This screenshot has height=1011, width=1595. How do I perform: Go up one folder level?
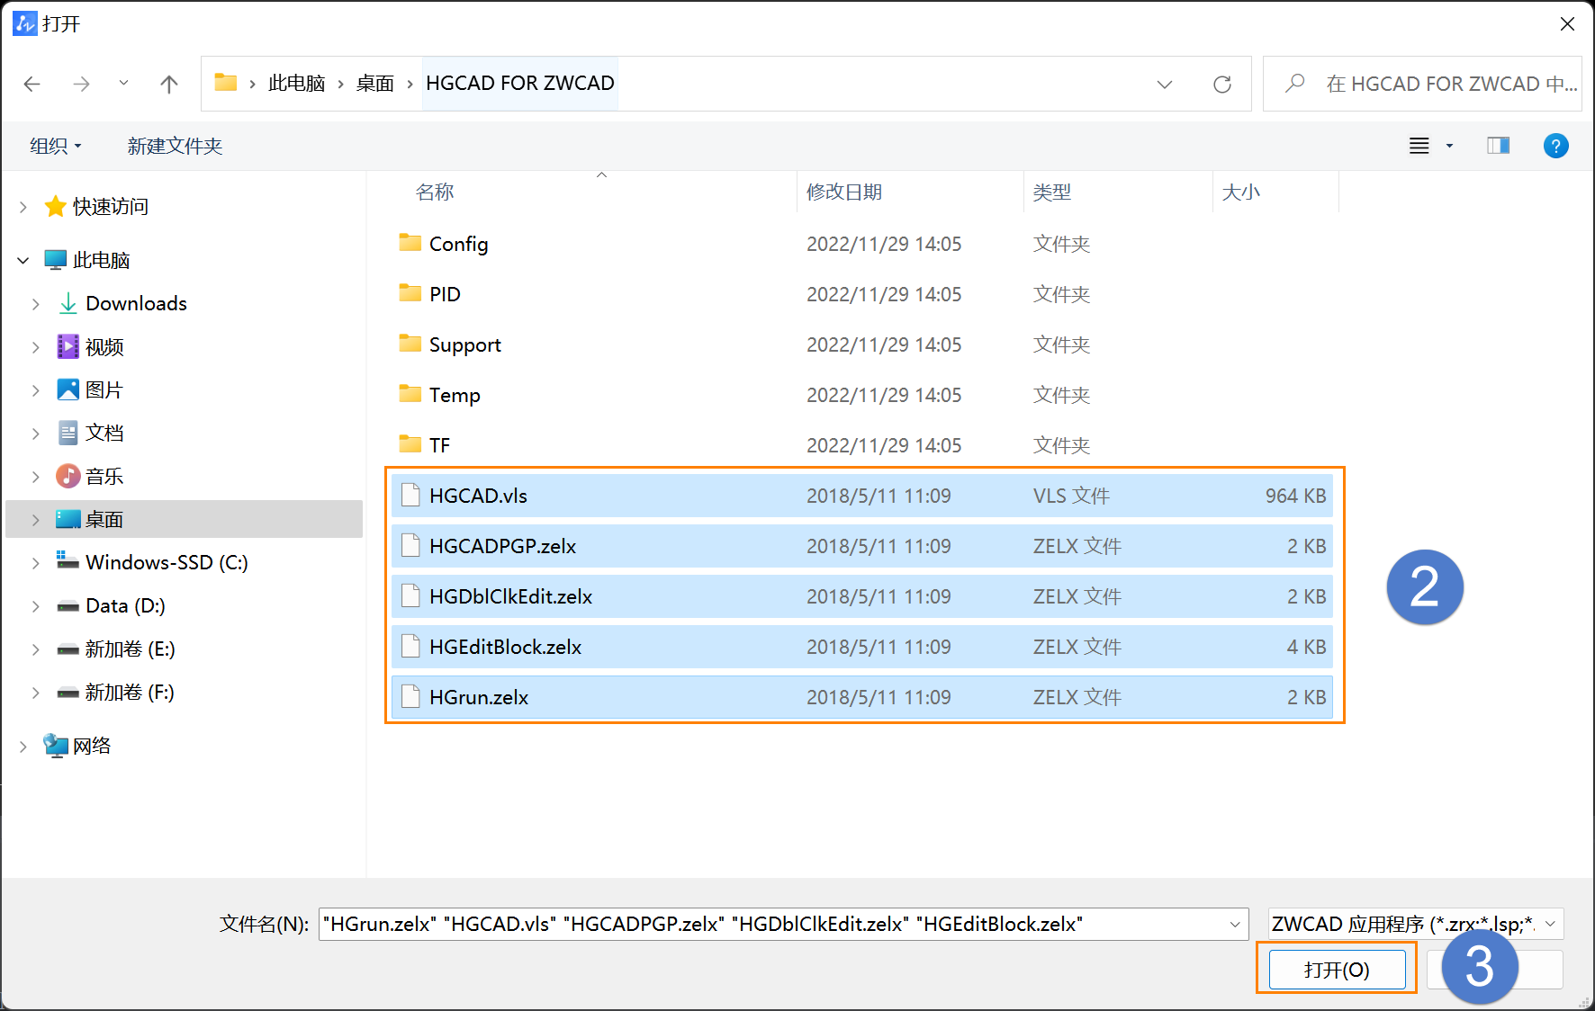[168, 84]
